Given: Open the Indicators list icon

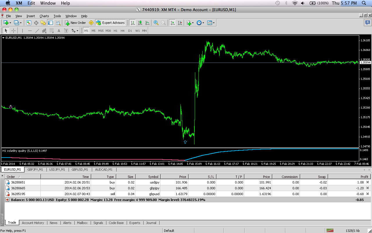Looking at the screenshot, I should (x=189, y=23).
